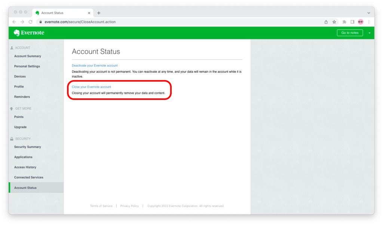Click the share page icon in the address bar
383x225 pixels.
coord(326,22)
